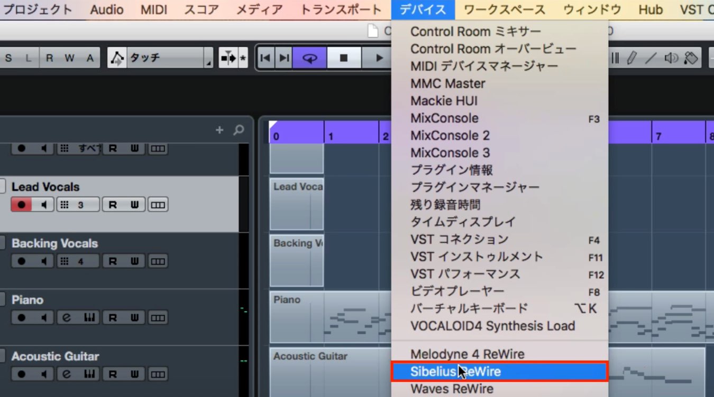Enable record on Backing Vocals track
Image resolution: width=714 pixels, height=397 pixels.
pos(21,261)
